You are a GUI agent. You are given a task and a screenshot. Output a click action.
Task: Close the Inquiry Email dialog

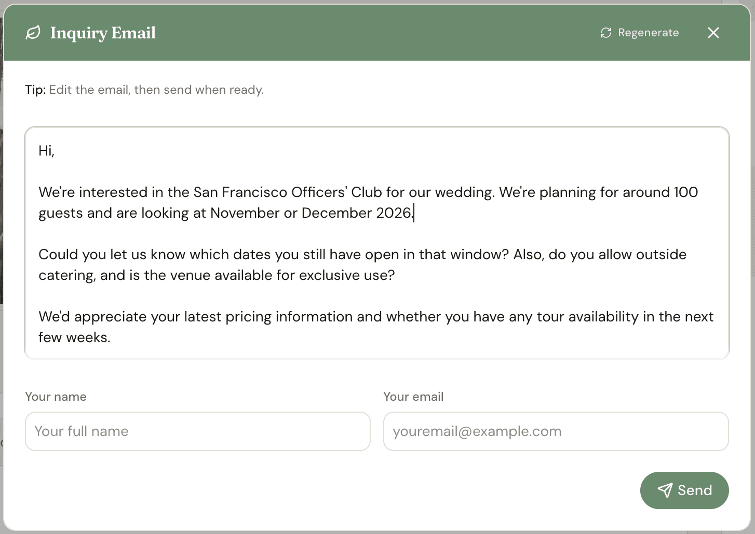(713, 33)
